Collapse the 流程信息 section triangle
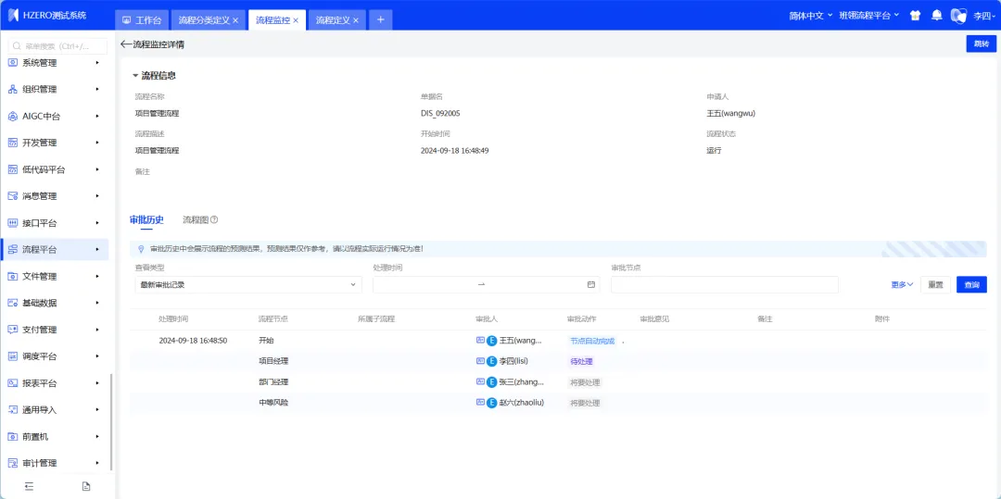This screenshot has width=1001, height=499. pyautogui.click(x=135, y=76)
